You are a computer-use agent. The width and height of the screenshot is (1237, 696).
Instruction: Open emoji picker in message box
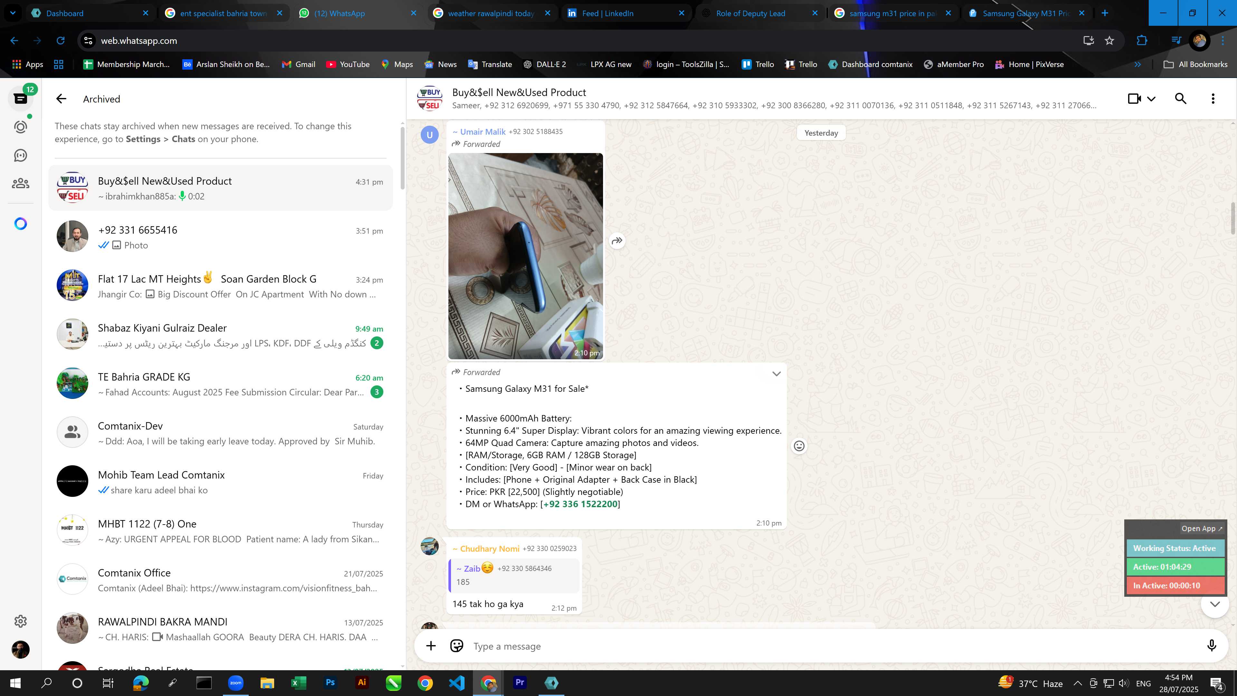click(x=457, y=646)
